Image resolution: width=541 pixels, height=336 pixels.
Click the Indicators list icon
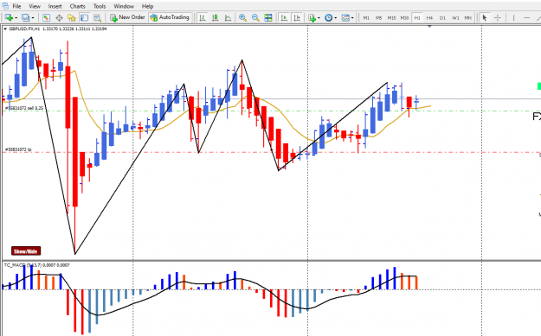[312, 17]
